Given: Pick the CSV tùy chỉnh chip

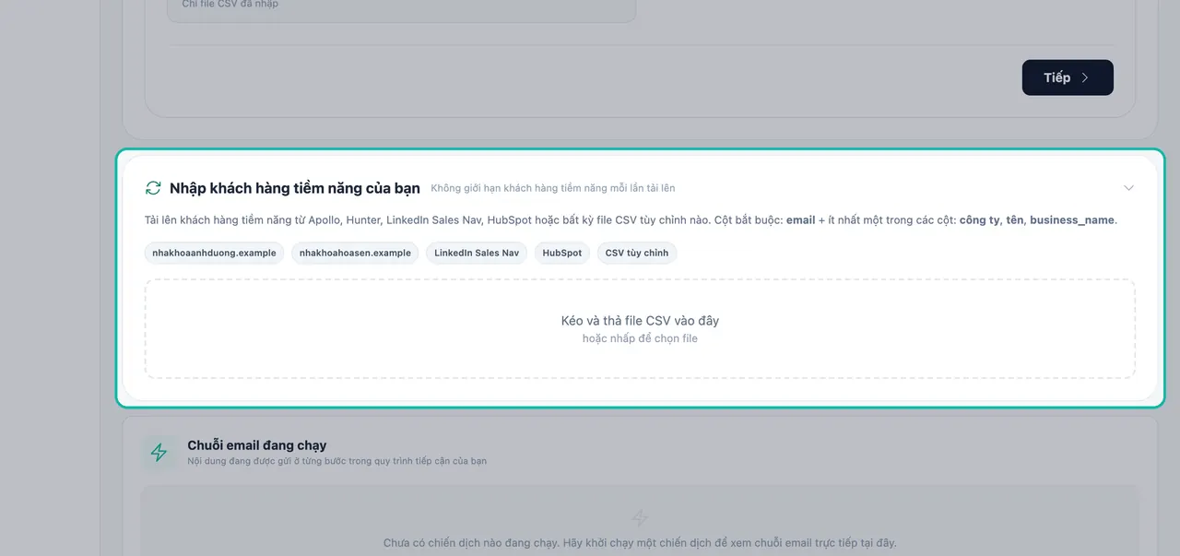Looking at the screenshot, I should (637, 253).
